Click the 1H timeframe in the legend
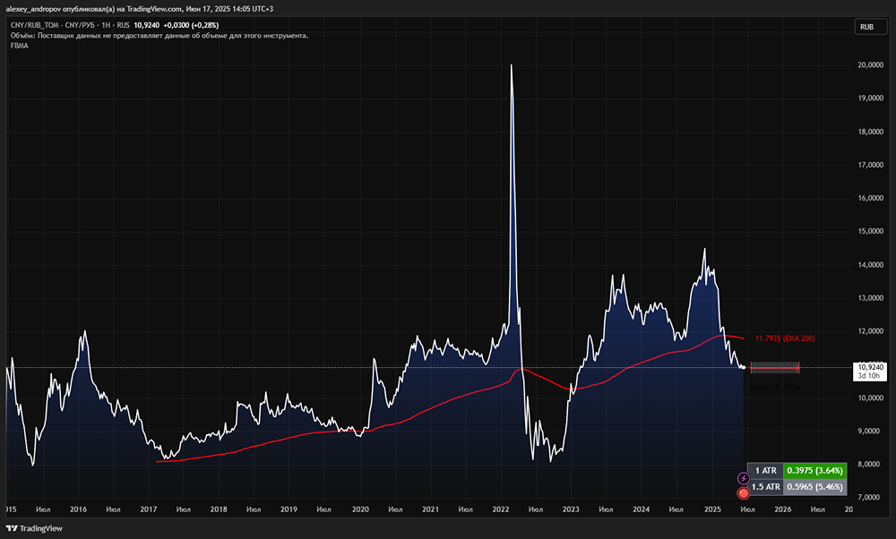The height and width of the screenshot is (539, 896). [106, 25]
